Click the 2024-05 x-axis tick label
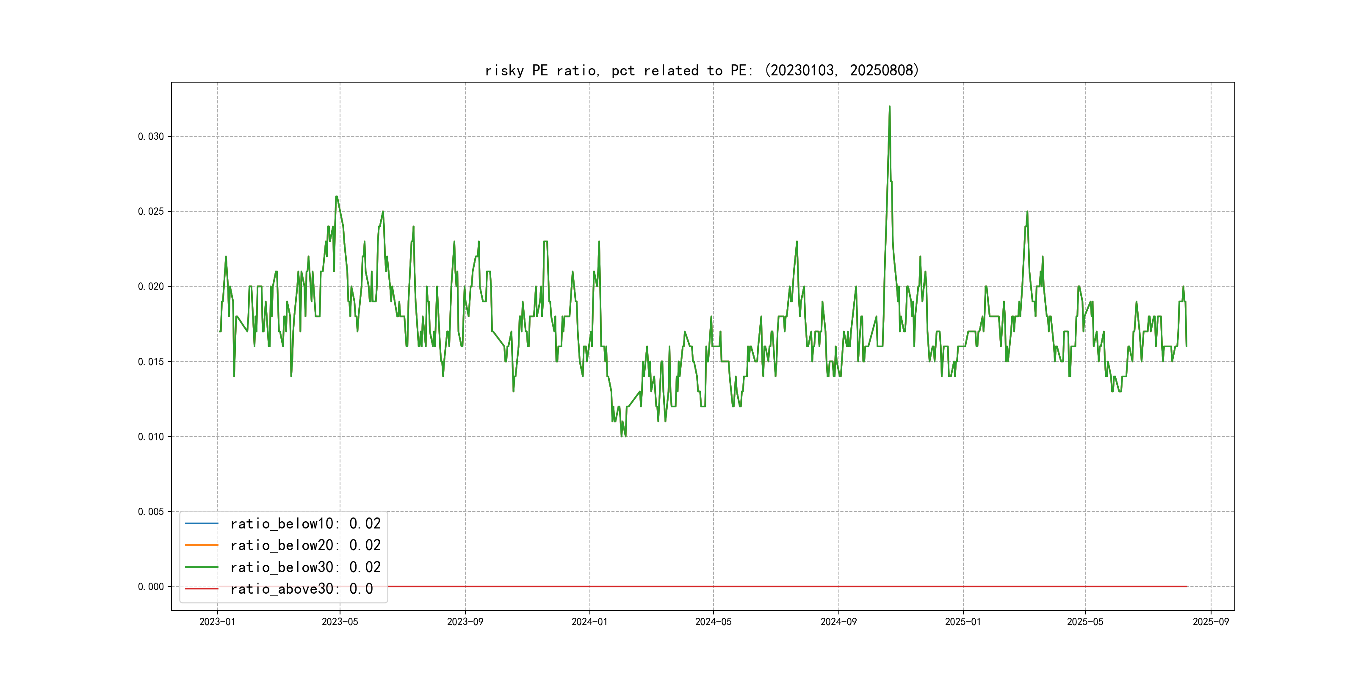 coord(713,622)
